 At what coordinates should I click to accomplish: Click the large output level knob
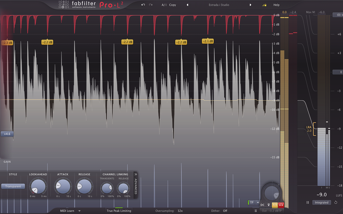point(272,193)
